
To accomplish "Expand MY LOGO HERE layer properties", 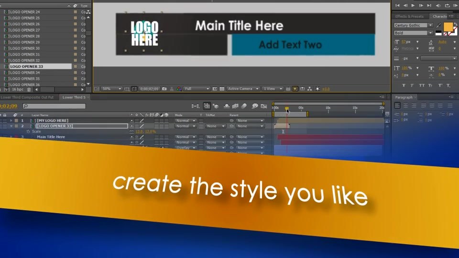I will pos(11,120).
